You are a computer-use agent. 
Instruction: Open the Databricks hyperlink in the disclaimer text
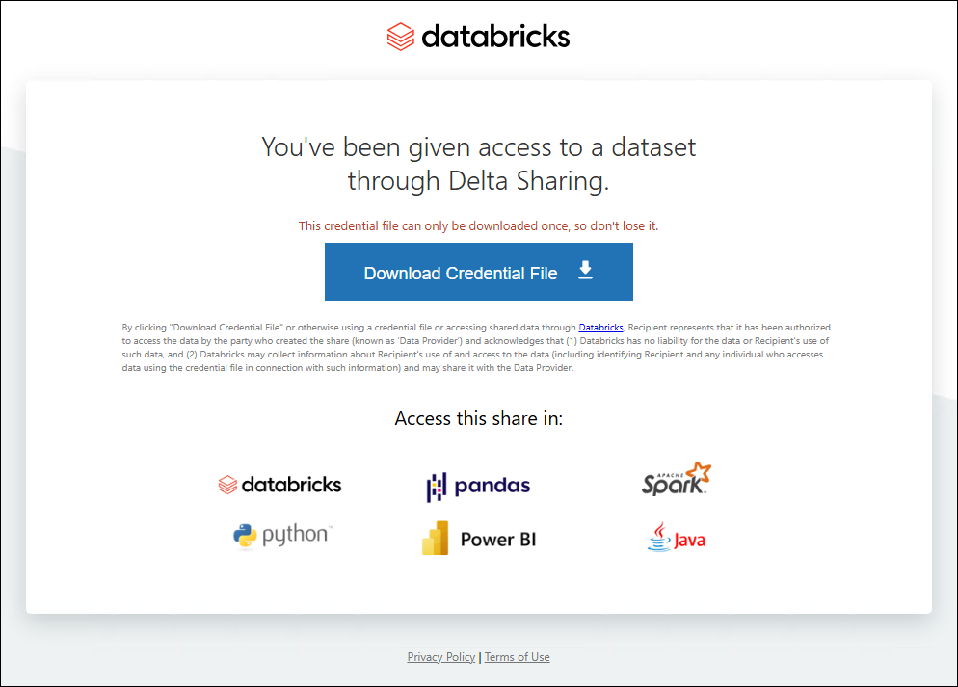click(600, 328)
